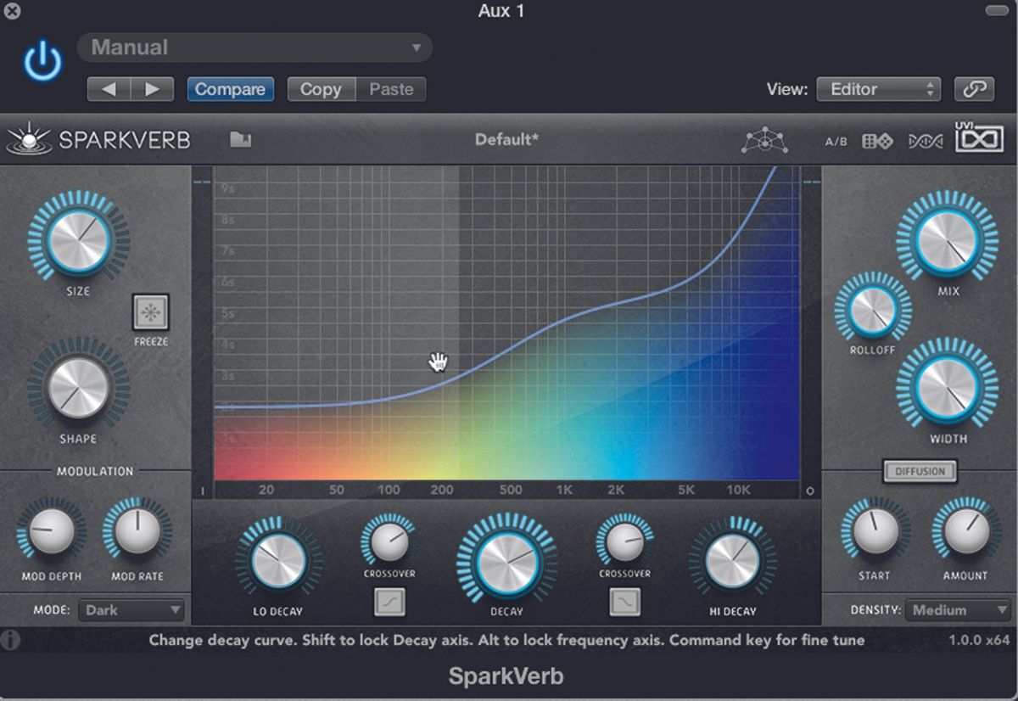
Task: Change Density from Medium dropdown
Action: click(956, 609)
